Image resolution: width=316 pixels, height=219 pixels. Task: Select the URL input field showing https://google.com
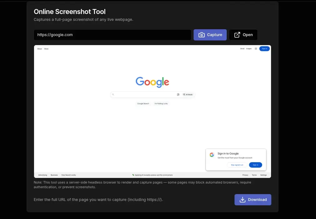(112, 35)
